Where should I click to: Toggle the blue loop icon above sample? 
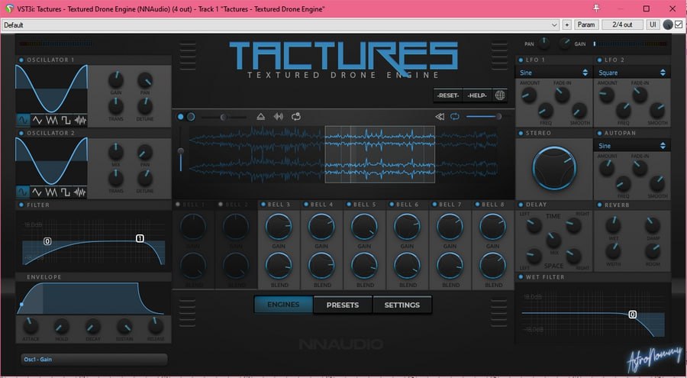[x=455, y=116]
